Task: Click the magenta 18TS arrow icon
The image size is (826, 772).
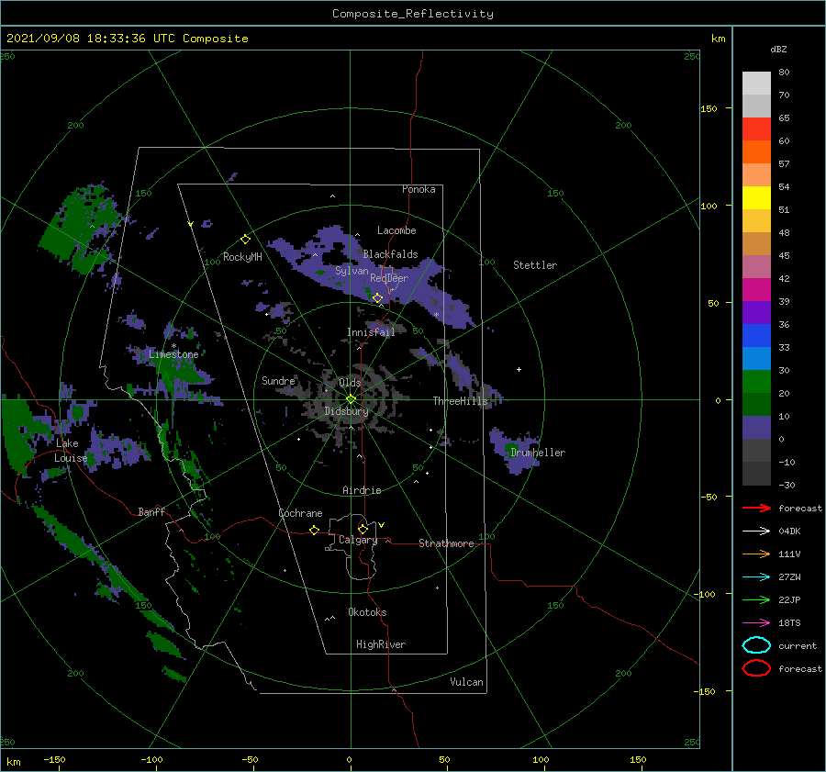Action: 756,623
